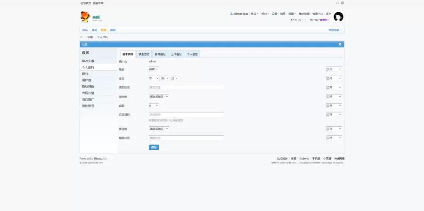424x211 pixels.
Task: Click the icon in blue settings bar
Action: pos(340,44)
